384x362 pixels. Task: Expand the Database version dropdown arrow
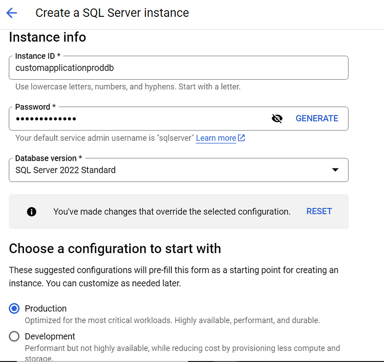click(x=335, y=170)
